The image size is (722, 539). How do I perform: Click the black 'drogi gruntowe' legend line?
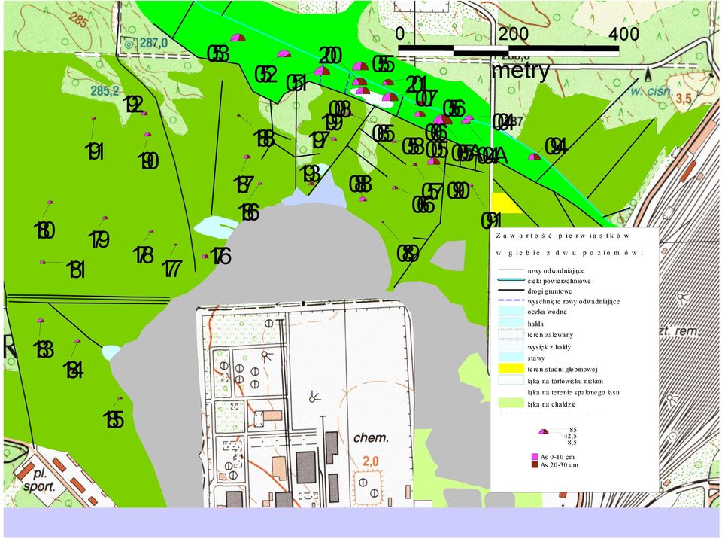(511, 291)
